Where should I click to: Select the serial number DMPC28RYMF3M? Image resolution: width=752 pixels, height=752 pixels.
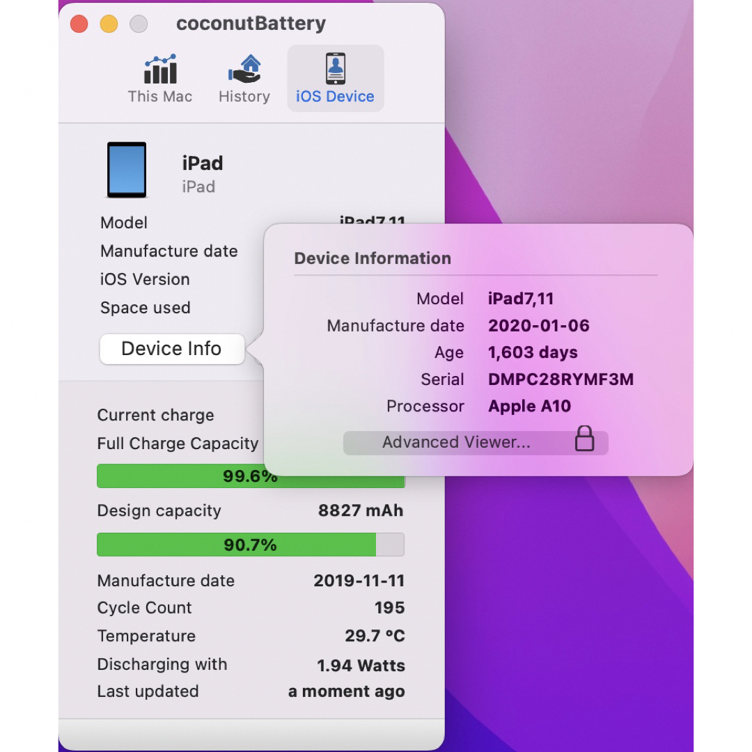[x=561, y=379]
